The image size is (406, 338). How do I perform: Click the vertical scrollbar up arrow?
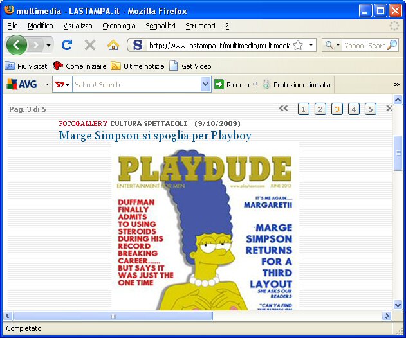(x=398, y=100)
